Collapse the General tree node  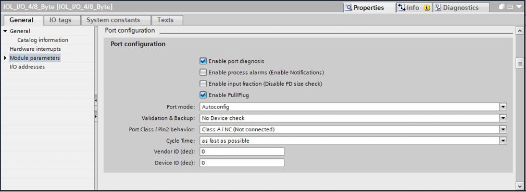tap(5, 31)
